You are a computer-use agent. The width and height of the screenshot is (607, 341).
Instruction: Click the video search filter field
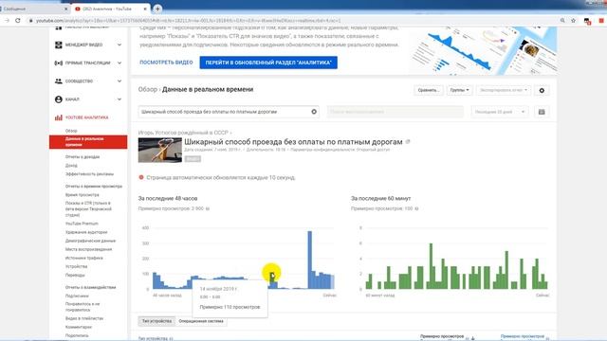[x=229, y=112]
